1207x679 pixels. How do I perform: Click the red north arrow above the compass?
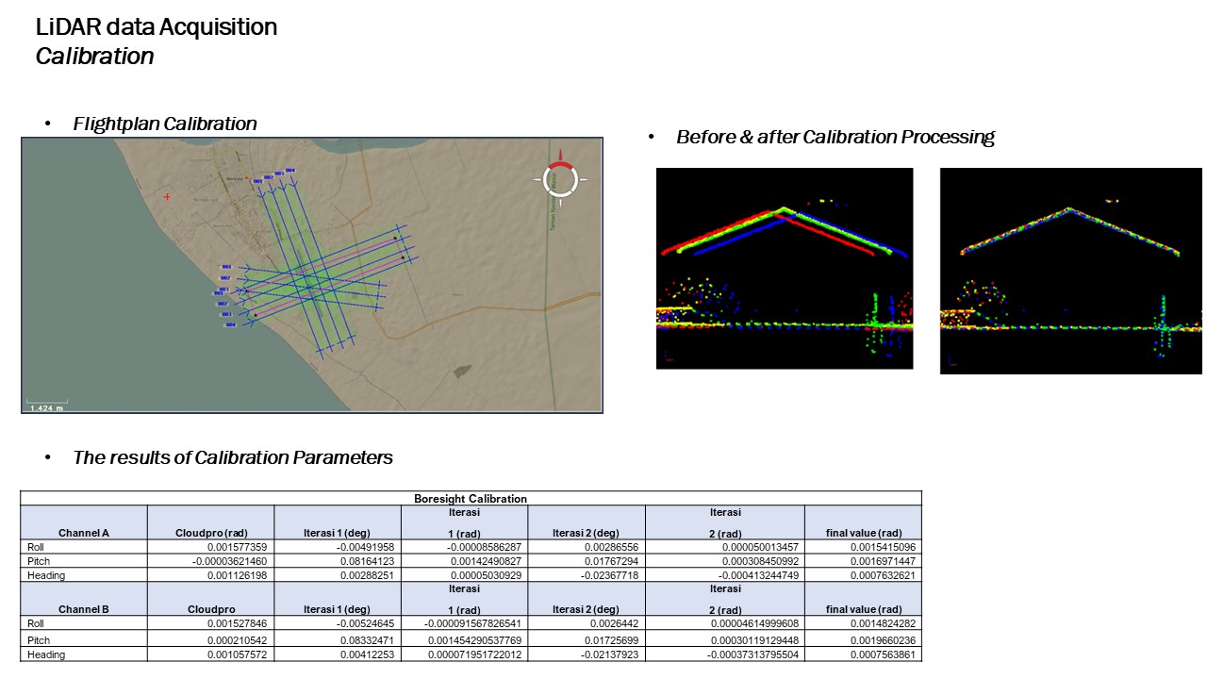point(560,154)
